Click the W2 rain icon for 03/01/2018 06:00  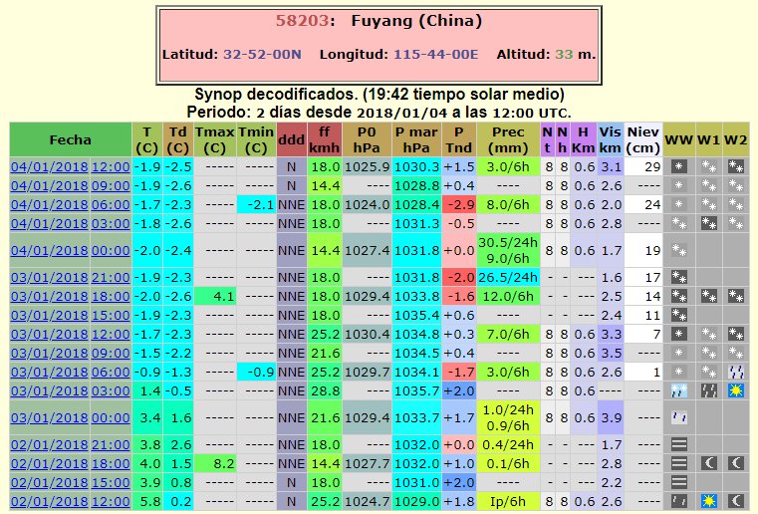pyautogui.click(x=736, y=371)
